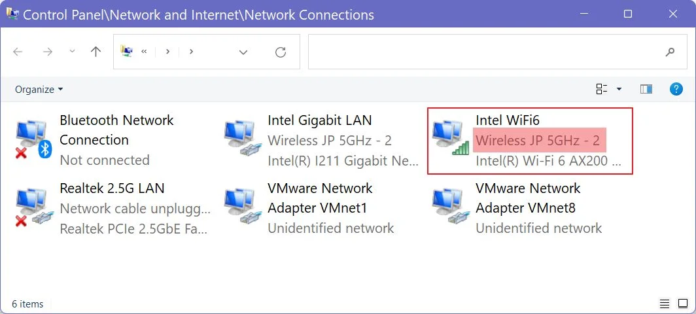Open the help question mark icon

pyautogui.click(x=676, y=89)
